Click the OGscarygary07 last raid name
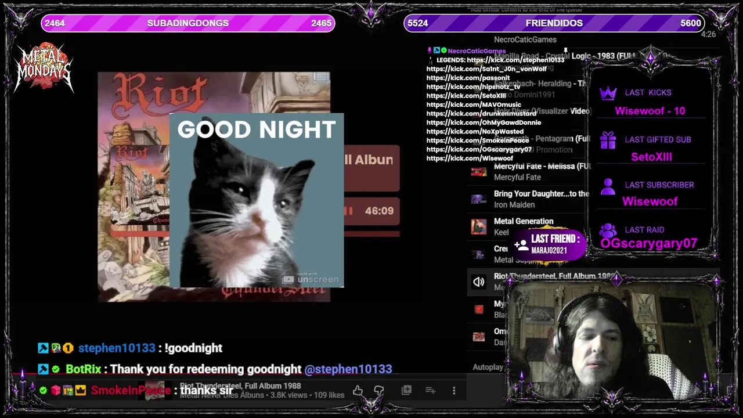 click(648, 243)
